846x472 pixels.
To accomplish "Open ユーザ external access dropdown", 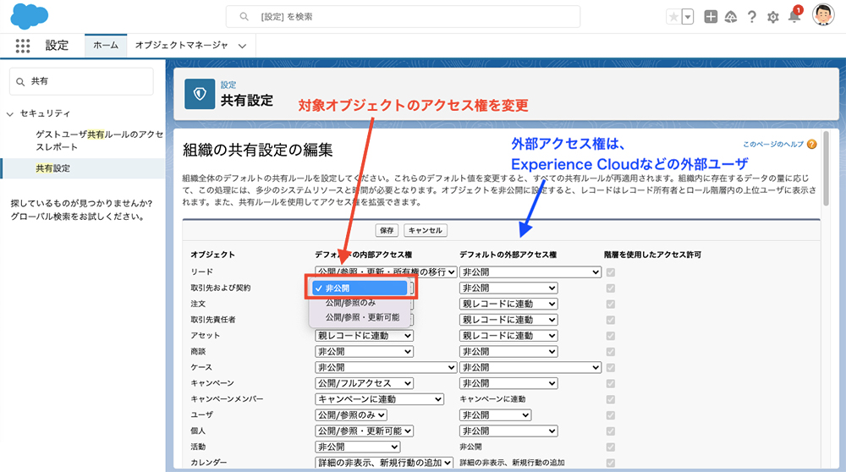I will pos(495,415).
